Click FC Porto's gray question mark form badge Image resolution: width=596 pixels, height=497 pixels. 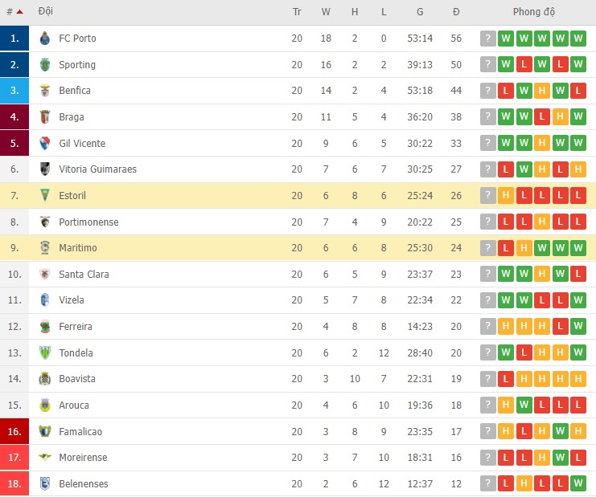pos(488,39)
